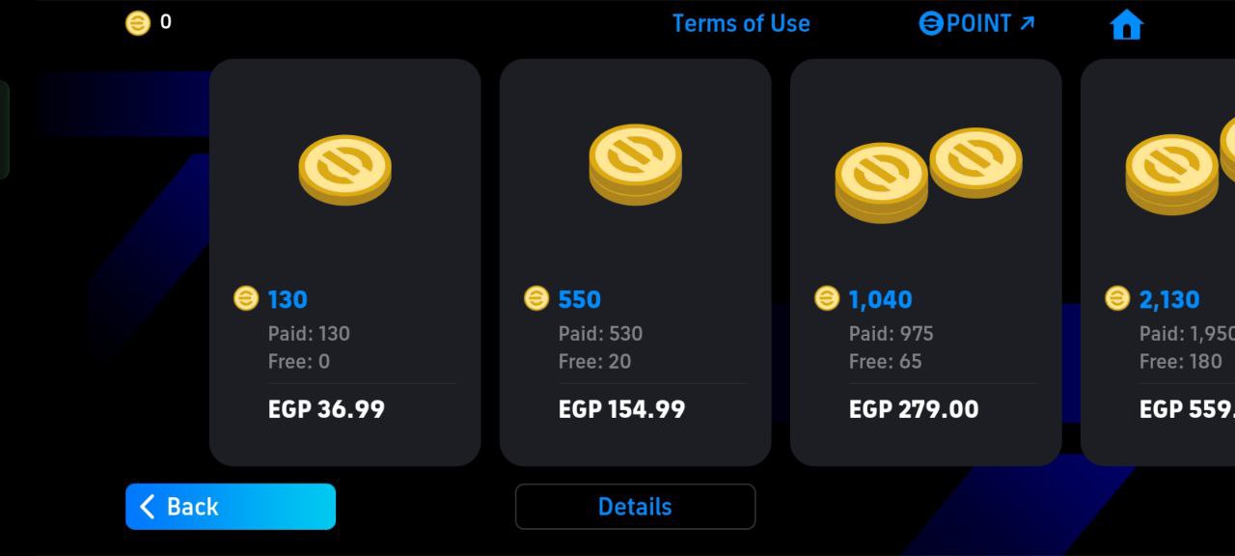Image resolution: width=1235 pixels, height=556 pixels.
Task: Click the coin icon beside 130
Action: click(x=246, y=298)
